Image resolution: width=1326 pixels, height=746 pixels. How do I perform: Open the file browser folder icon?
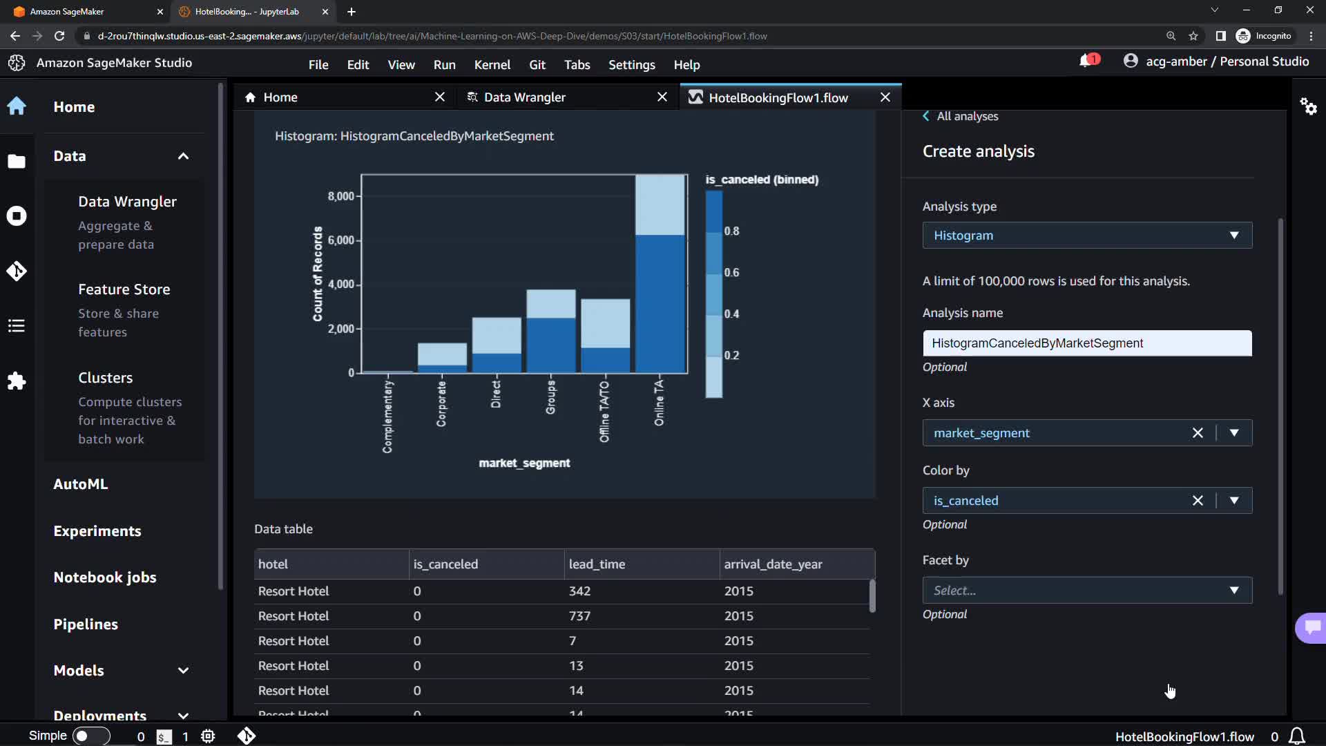pos(17,161)
